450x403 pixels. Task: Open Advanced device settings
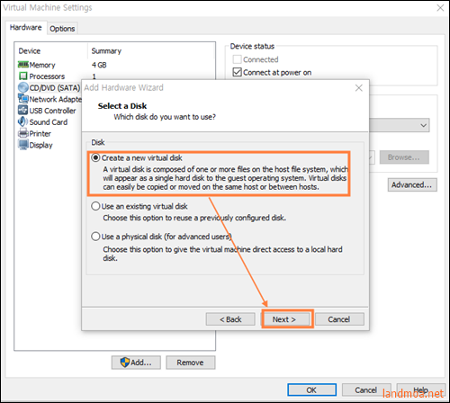click(412, 184)
